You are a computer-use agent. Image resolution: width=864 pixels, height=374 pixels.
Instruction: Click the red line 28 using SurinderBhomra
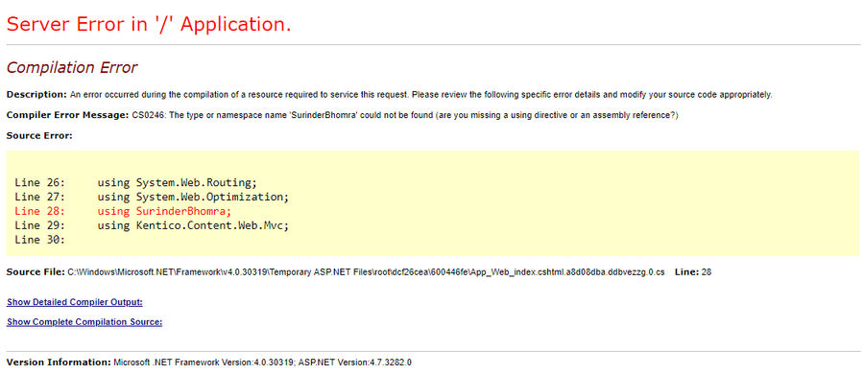pos(124,210)
